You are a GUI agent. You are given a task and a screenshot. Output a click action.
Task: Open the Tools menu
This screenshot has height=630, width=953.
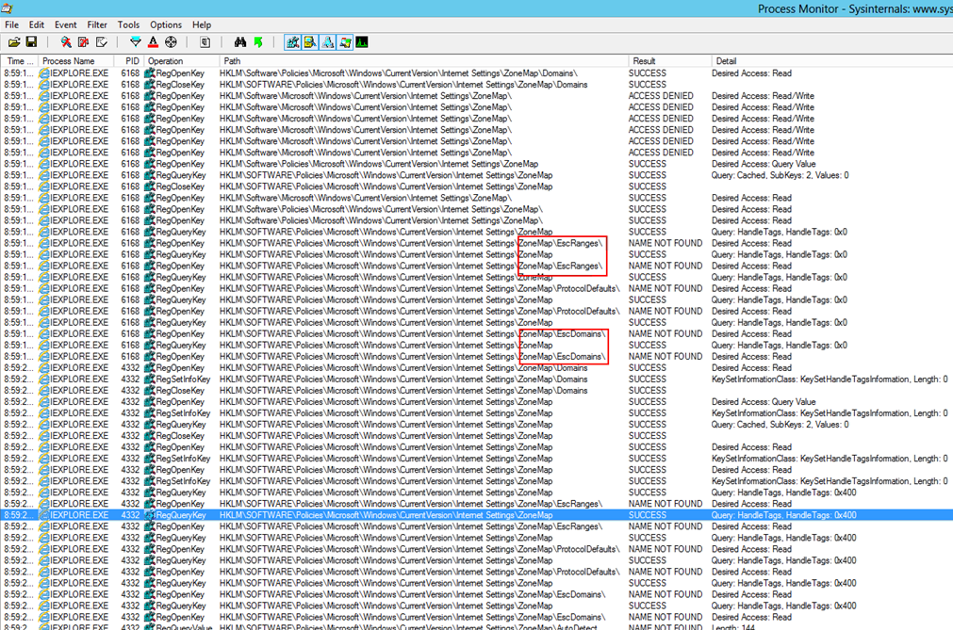128,24
